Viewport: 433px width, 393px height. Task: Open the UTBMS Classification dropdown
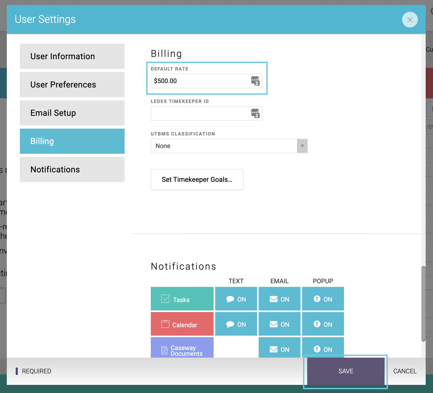click(x=302, y=146)
